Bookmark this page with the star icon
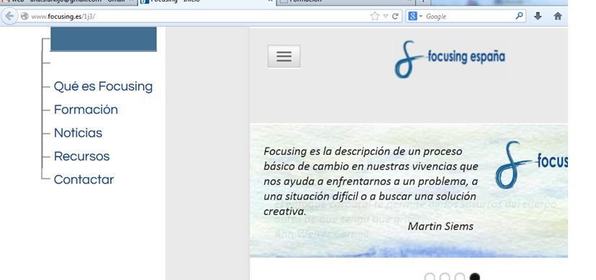 point(375,16)
